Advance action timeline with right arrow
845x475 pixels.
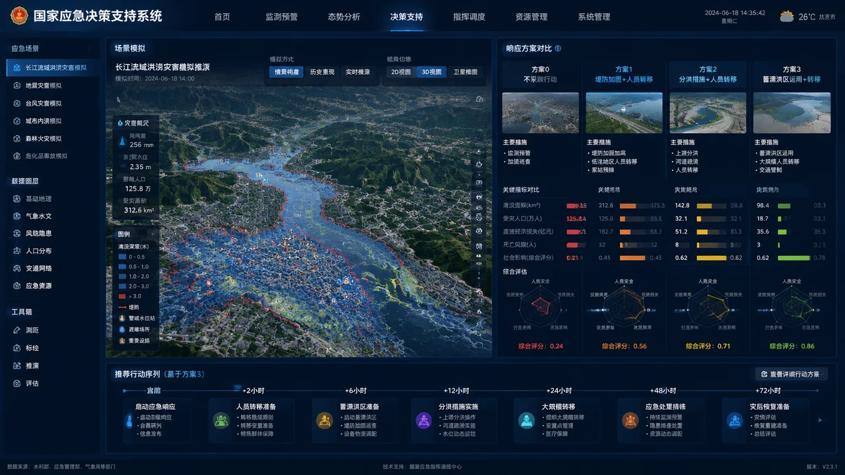821,420
